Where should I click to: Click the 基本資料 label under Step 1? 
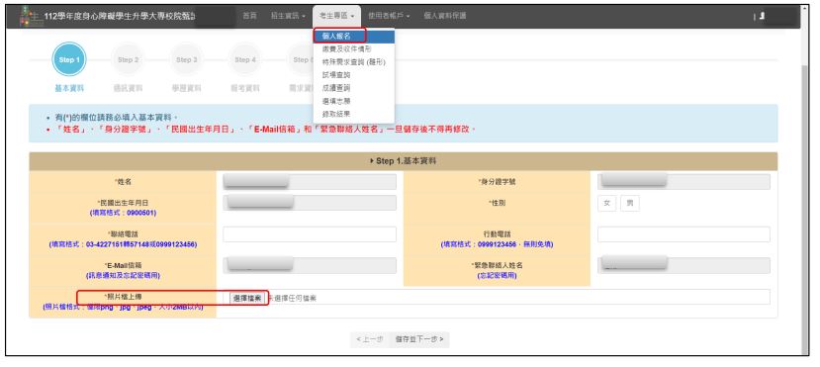(x=69, y=88)
